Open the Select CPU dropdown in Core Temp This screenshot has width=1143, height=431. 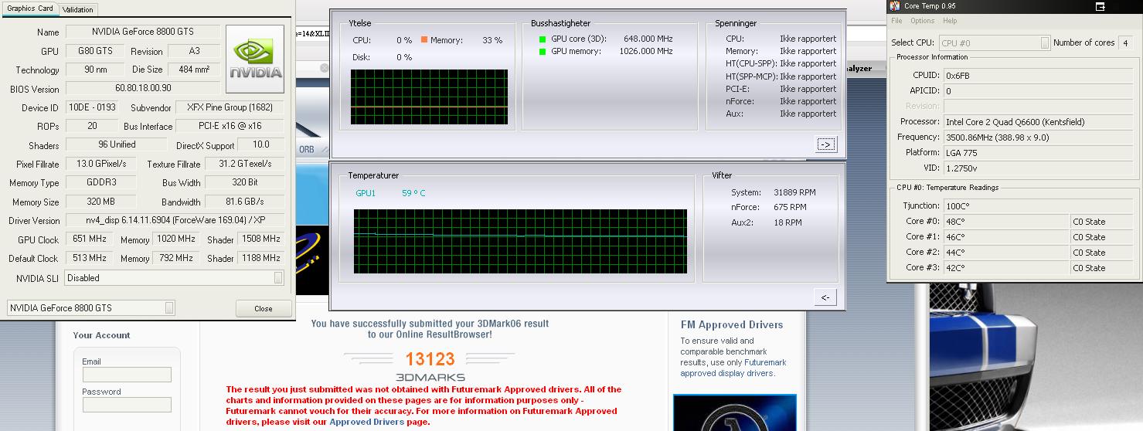(x=994, y=43)
